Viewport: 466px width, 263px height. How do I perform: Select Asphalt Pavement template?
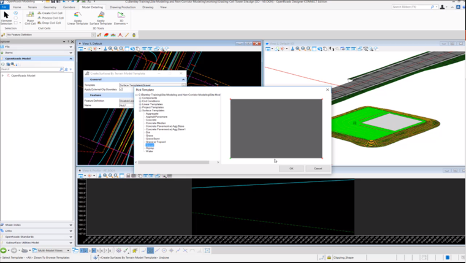click(156, 117)
